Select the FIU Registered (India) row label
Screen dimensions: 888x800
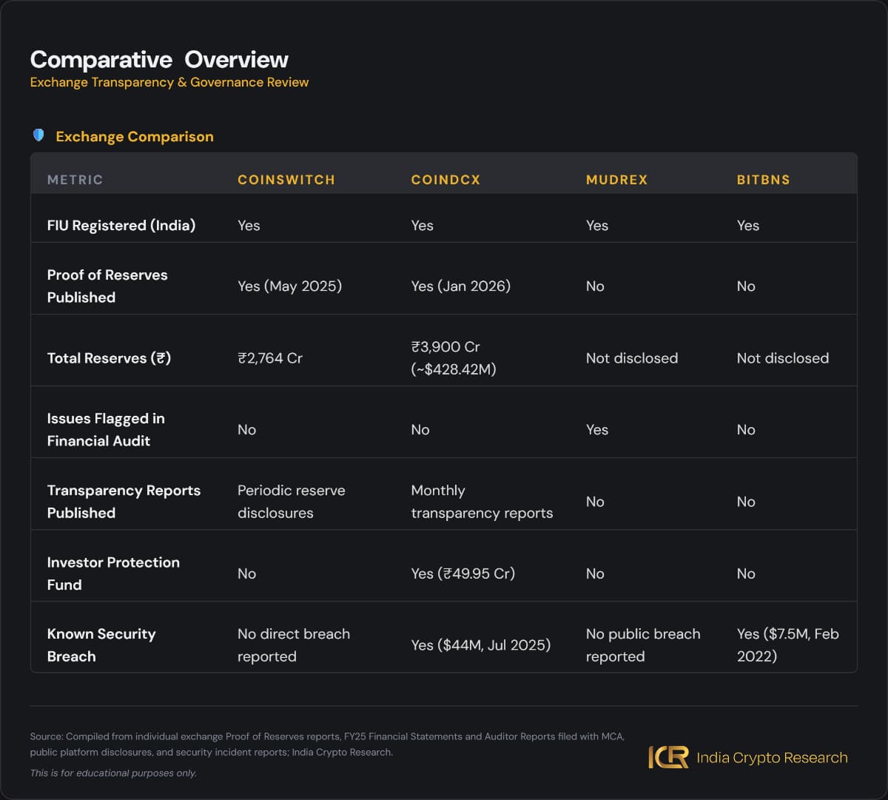point(121,226)
